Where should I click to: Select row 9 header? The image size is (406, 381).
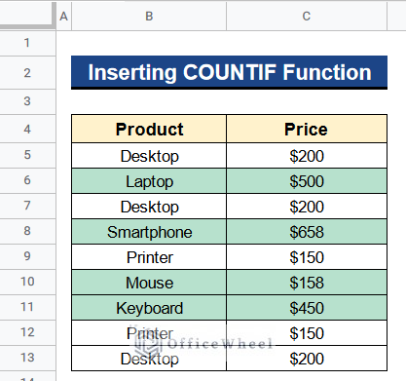point(27,256)
